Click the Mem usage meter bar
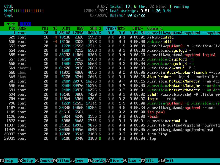The height and width of the screenshot is (165, 220). click(56, 11)
